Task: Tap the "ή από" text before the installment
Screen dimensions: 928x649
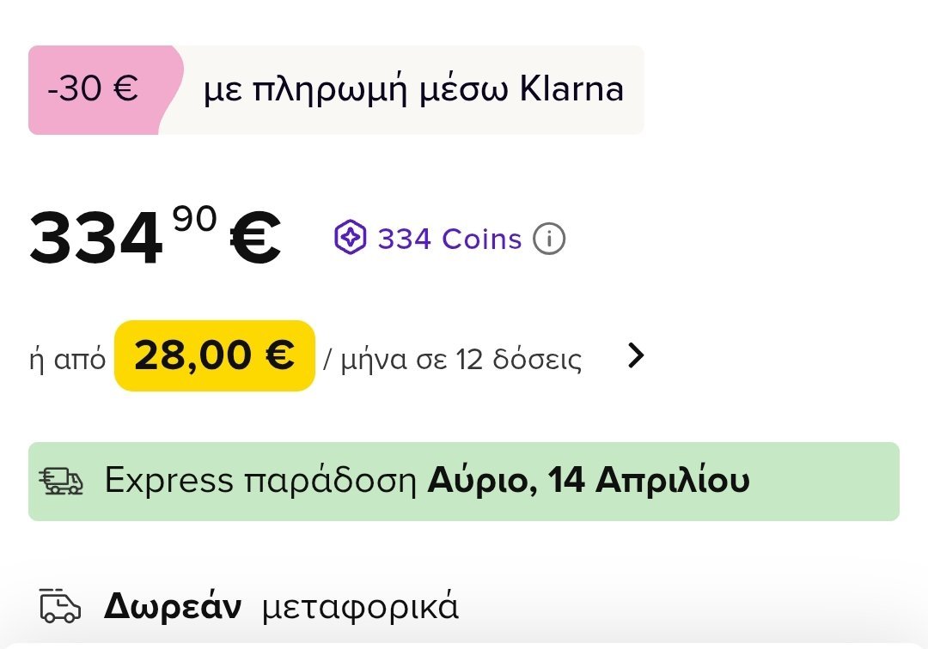Action: tap(67, 359)
